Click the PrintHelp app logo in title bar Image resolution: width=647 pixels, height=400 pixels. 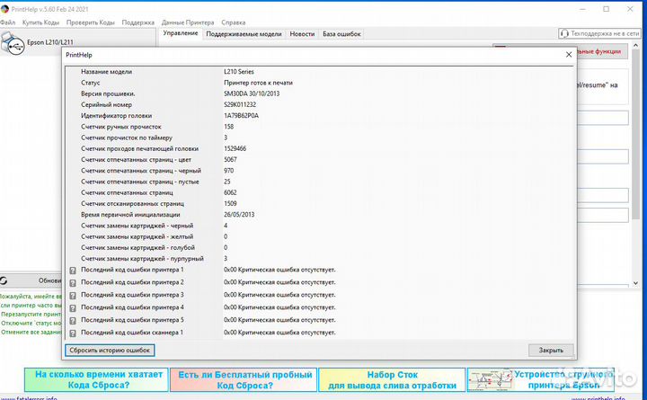[x=4, y=9]
